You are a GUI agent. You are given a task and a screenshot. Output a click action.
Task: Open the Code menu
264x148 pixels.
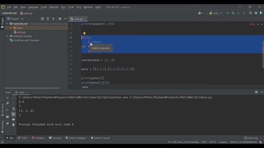tap(44, 7)
